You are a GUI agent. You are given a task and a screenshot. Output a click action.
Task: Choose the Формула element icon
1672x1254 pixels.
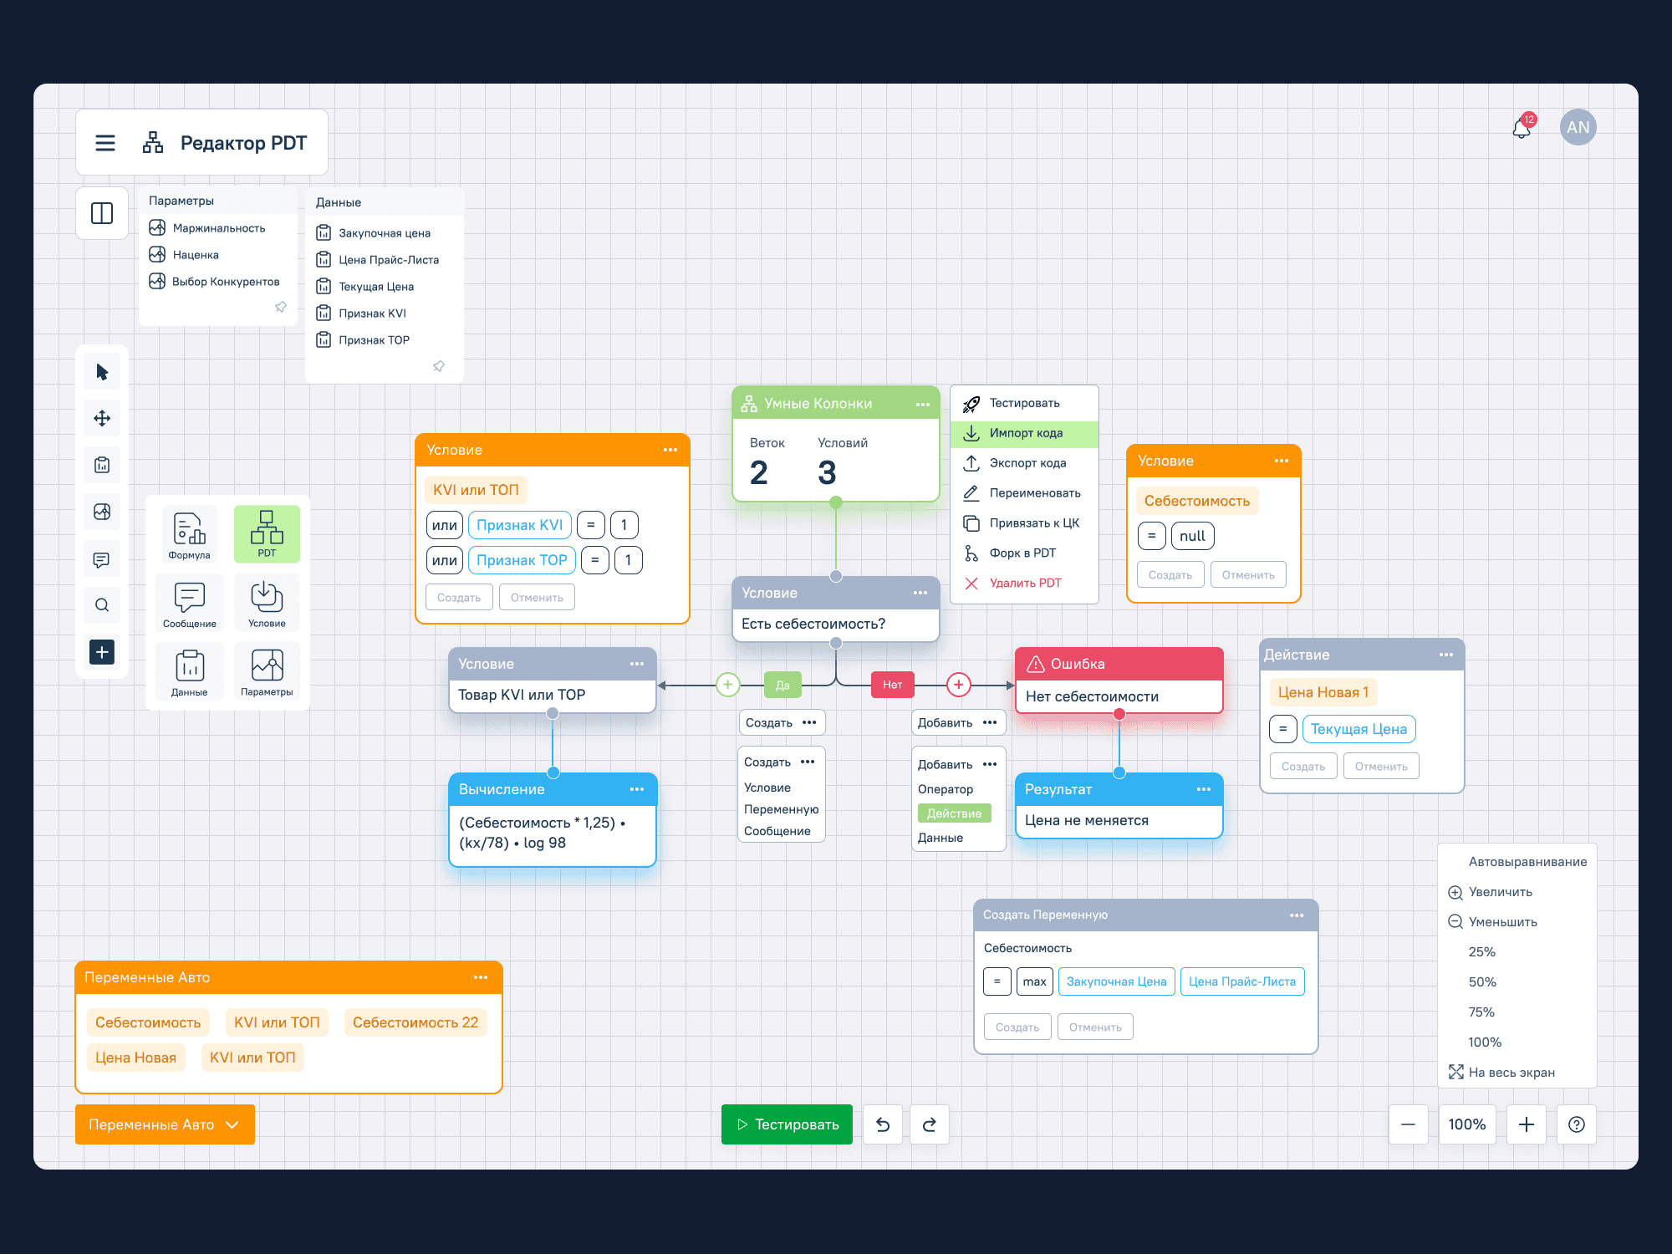click(190, 535)
